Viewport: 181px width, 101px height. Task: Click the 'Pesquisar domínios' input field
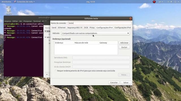[x=101, y=62]
